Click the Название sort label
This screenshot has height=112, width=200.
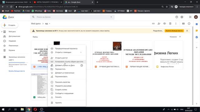[173, 37]
